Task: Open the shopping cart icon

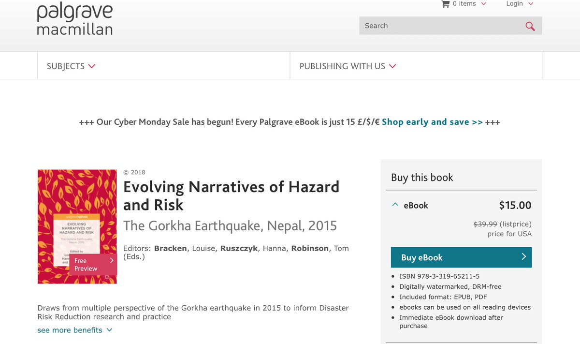Action: (446, 4)
